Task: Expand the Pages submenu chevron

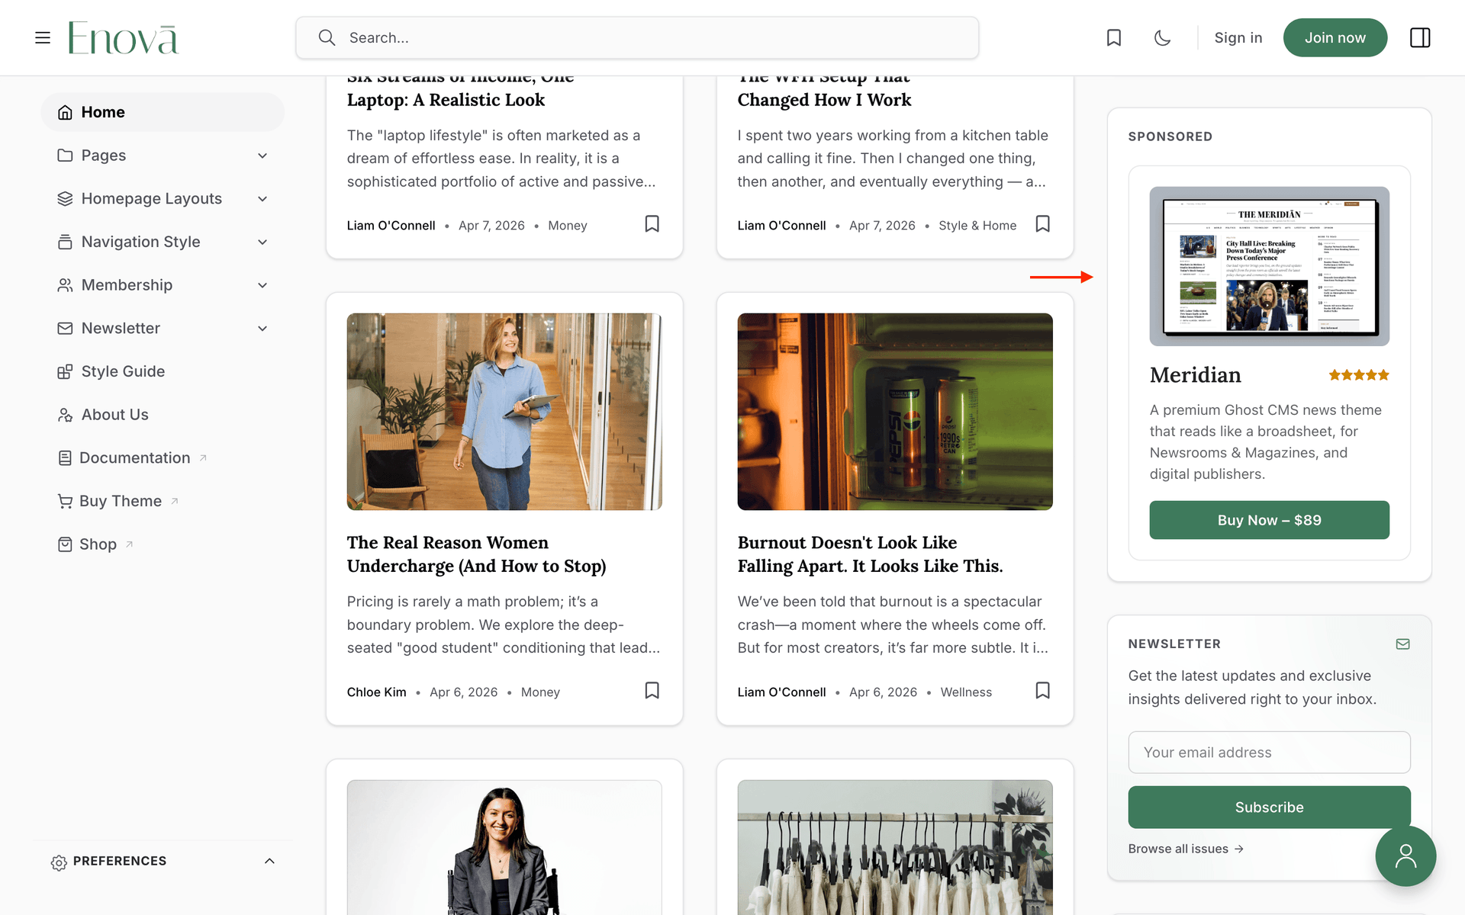Action: 262,156
